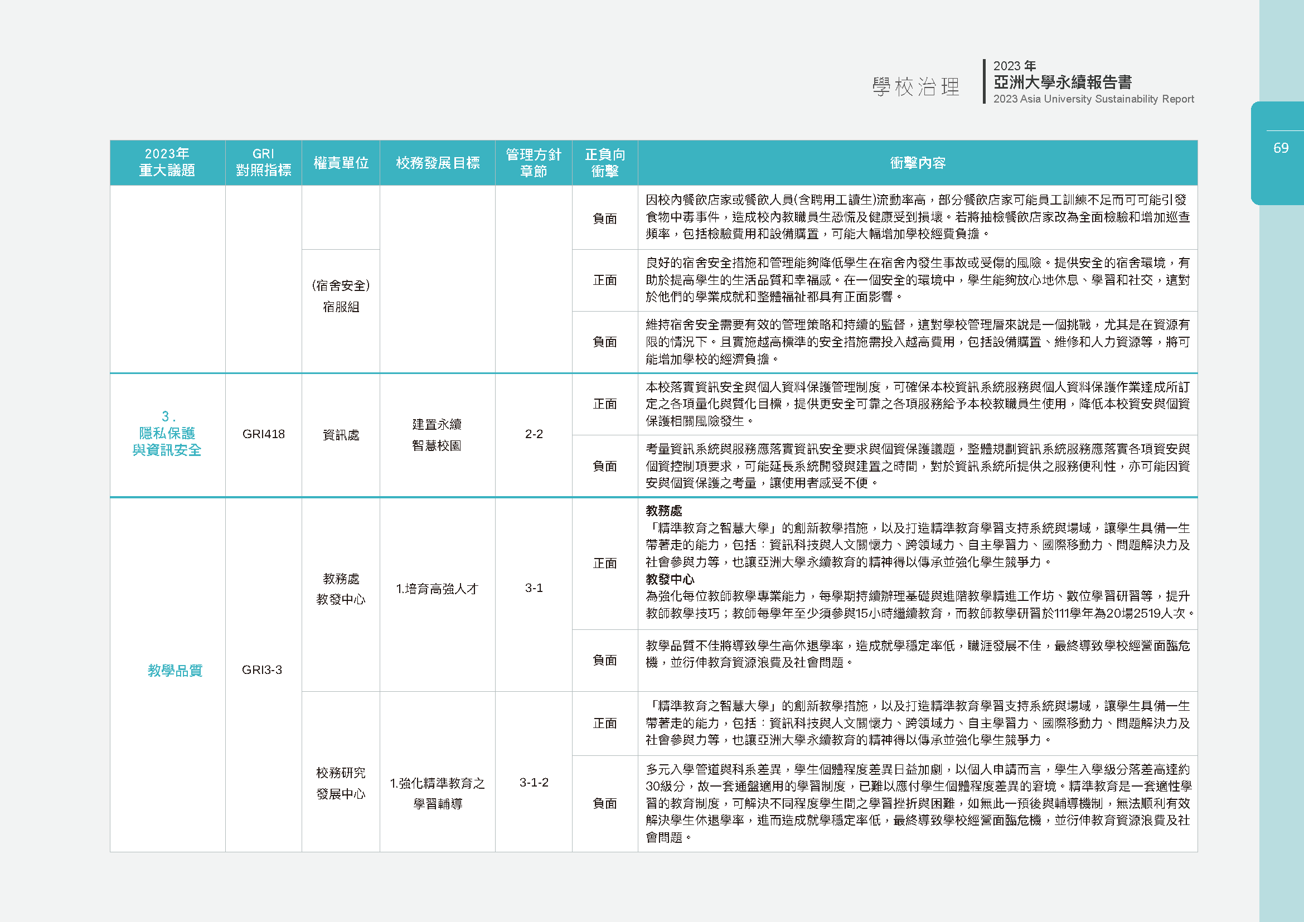Click the 校務發展目標 column header

click(437, 162)
